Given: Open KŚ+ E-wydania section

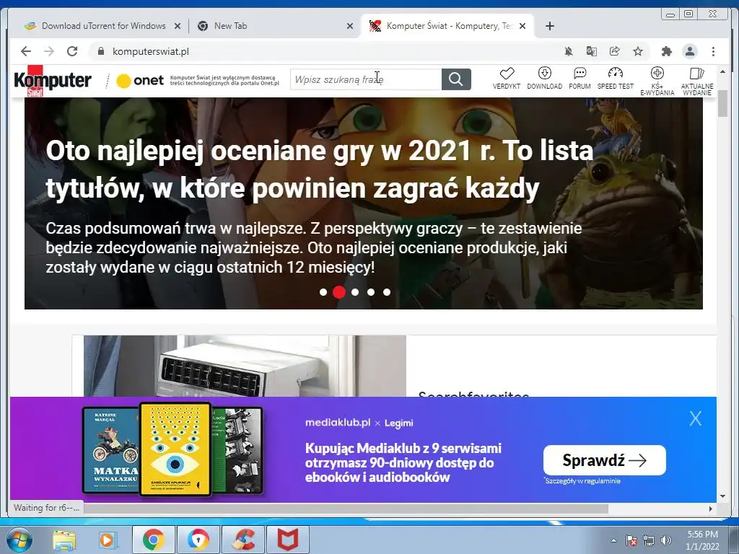Looking at the screenshot, I should pyautogui.click(x=657, y=81).
